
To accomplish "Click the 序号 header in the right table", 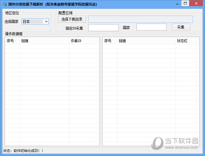I will point(110,41).
